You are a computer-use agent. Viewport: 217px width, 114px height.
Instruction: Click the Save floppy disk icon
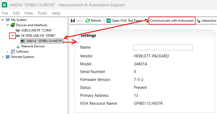tap(73, 21)
